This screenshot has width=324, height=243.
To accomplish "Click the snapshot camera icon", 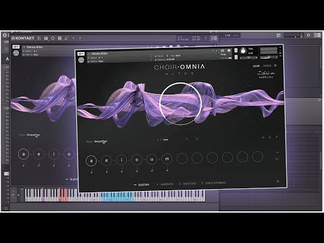I will [x=223, y=51].
